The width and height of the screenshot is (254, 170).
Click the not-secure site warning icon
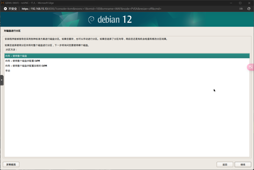point(5,9)
